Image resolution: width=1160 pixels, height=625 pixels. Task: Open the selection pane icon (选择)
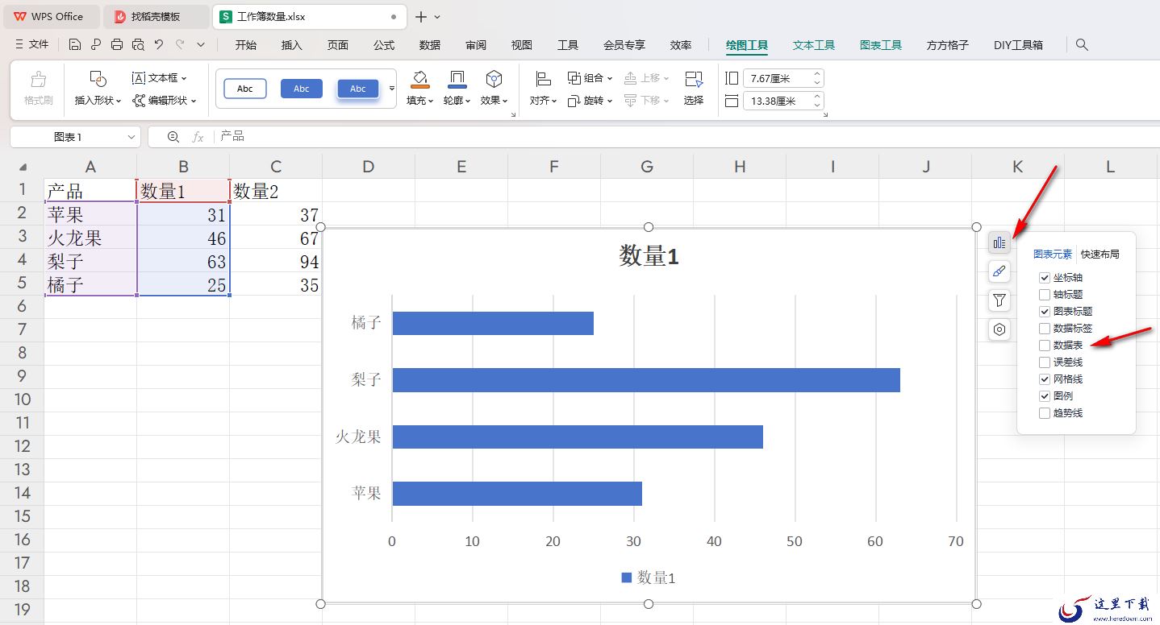694,79
